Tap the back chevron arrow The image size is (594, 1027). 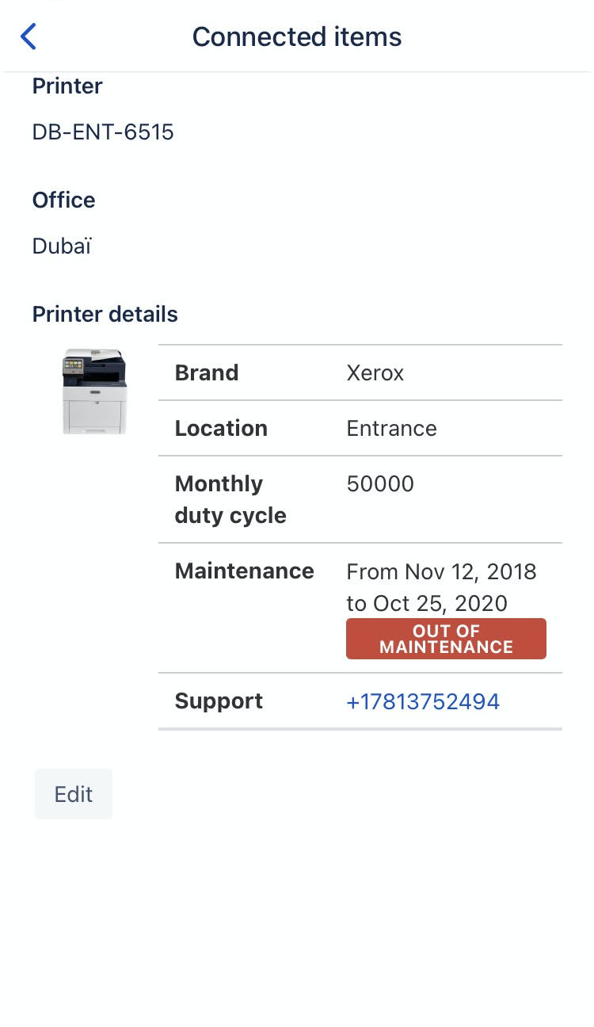pyautogui.click(x=29, y=36)
